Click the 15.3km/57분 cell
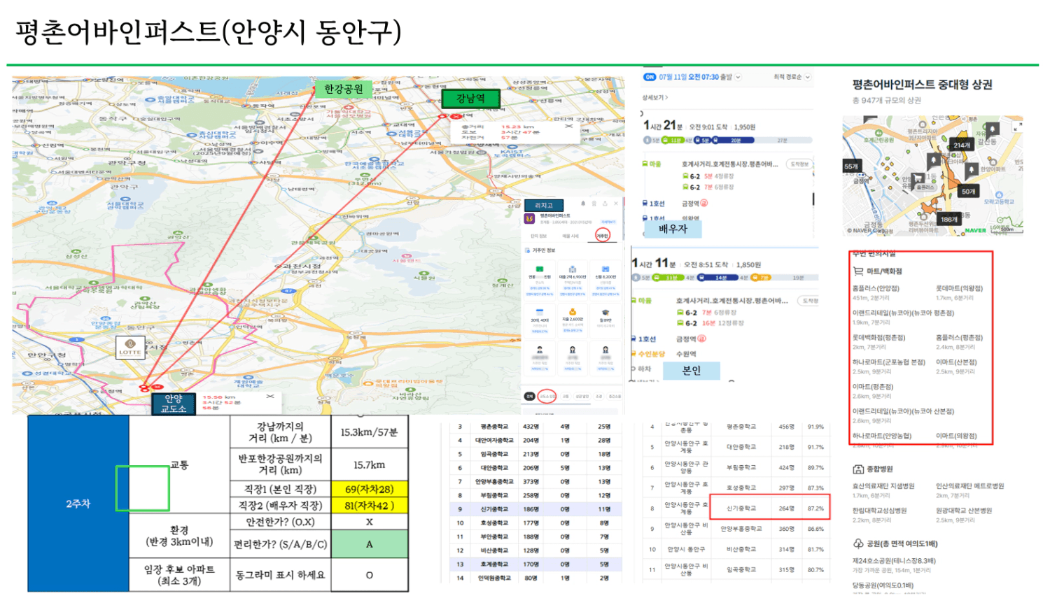Screen dimensions: 1064x598 pos(369,432)
